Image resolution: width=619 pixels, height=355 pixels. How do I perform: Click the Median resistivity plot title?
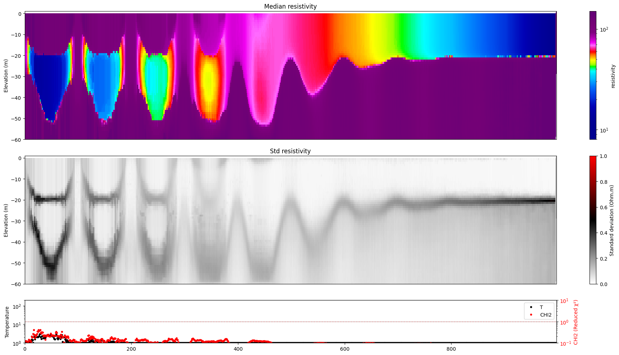(x=290, y=6)
